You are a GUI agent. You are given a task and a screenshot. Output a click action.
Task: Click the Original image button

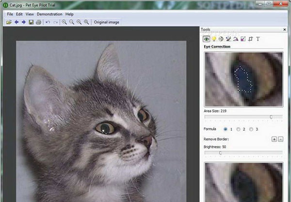click(107, 22)
